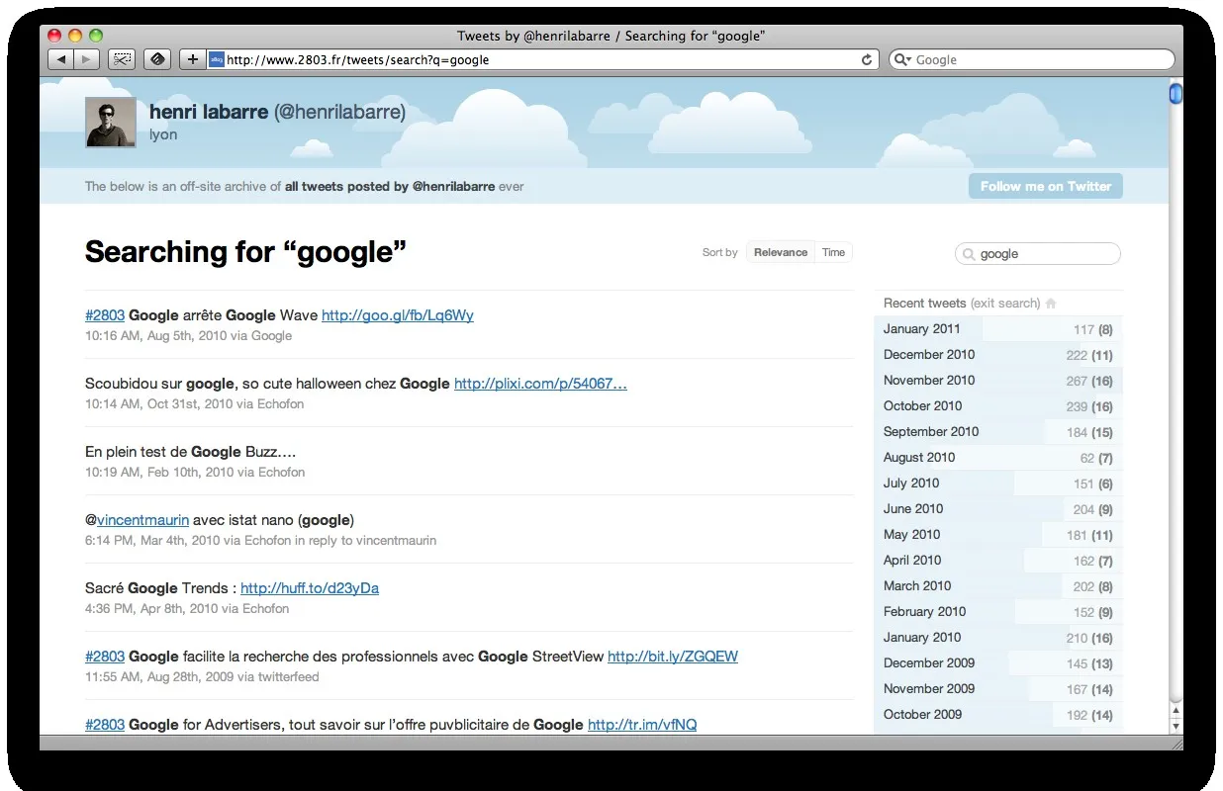Select February 2010 archive month
Screen dimensions: 1223x791
[x=998, y=612]
